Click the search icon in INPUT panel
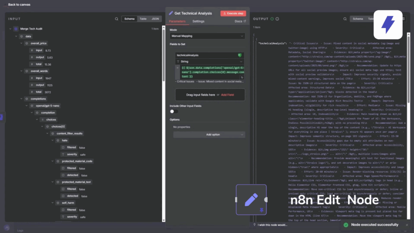 (116, 19)
